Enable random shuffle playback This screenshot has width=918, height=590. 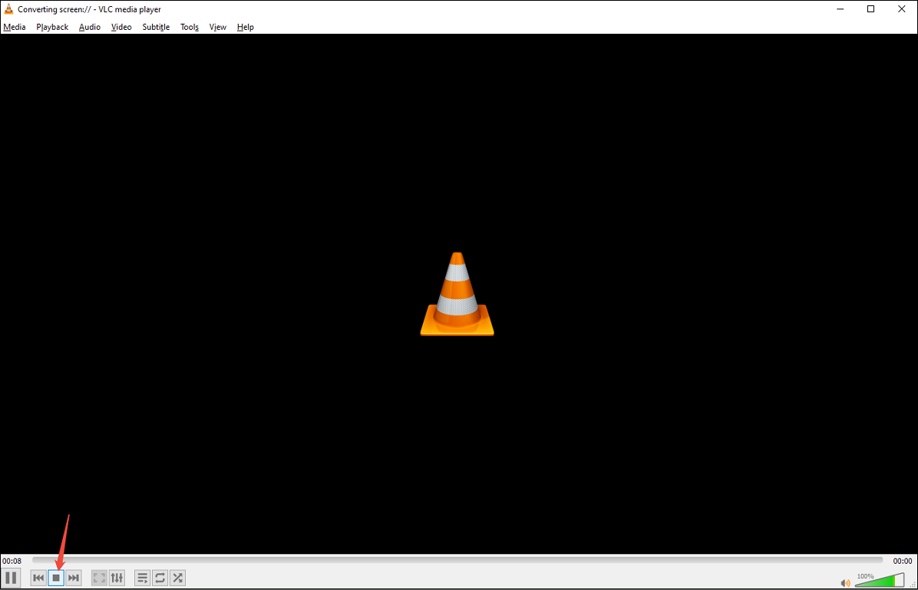pyautogui.click(x=177, y=578)
